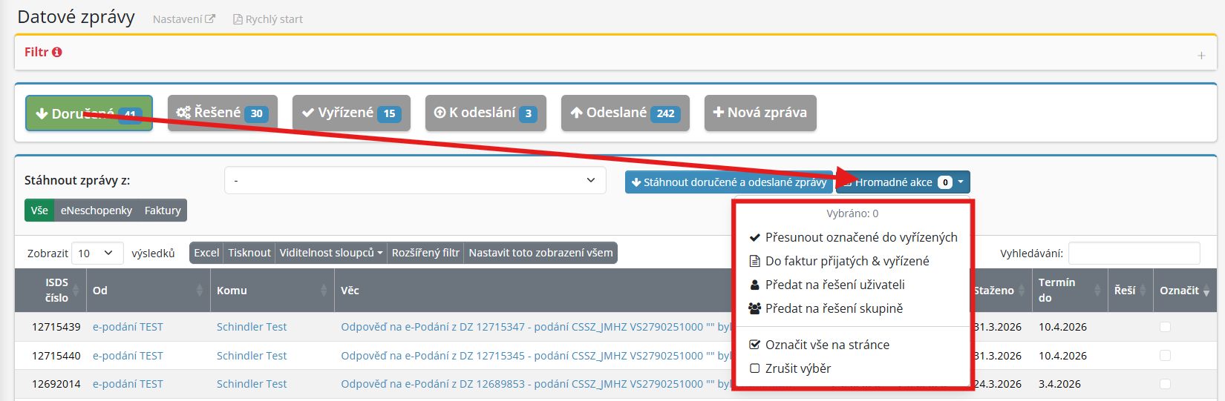
Task: Open Schindler Test recipient in row 12692014
Action: click(x=252, y=384)
